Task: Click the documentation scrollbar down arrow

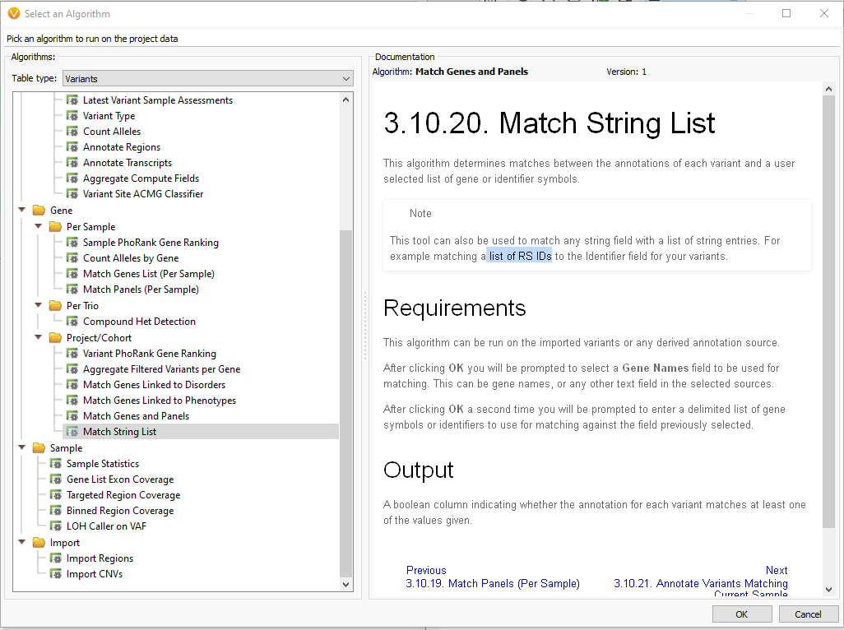Action: tap(829, 589)
